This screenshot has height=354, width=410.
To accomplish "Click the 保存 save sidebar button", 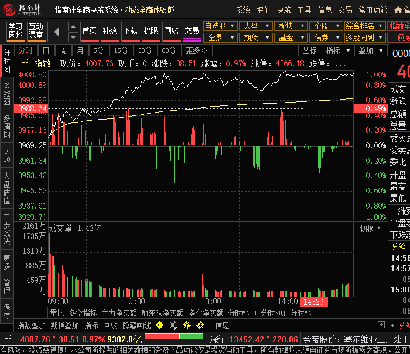I will (x=7, y=311).
